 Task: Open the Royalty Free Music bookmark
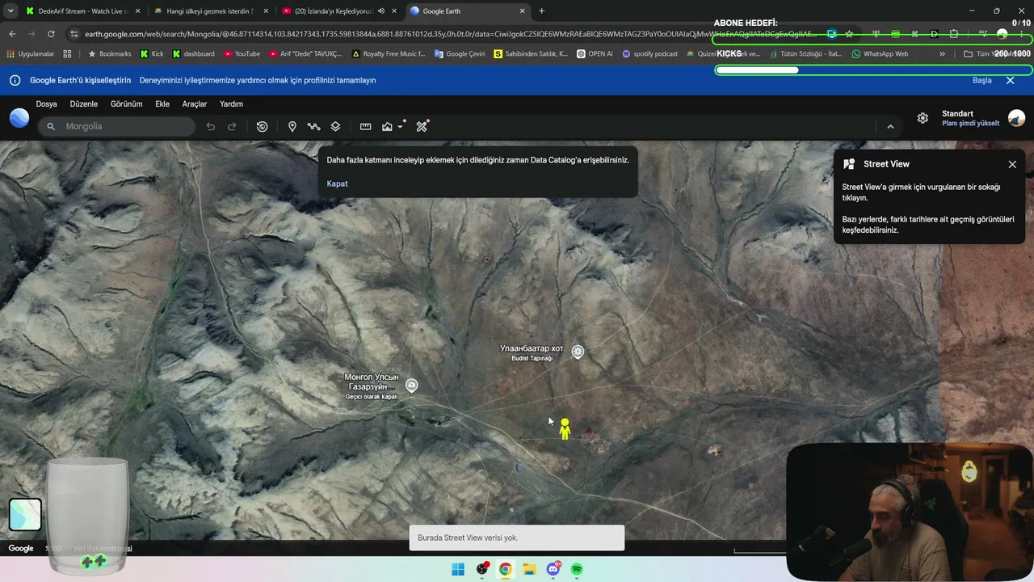point(389,54)
